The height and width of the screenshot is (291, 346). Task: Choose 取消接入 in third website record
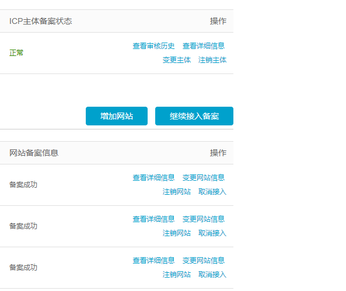[212, 275]
